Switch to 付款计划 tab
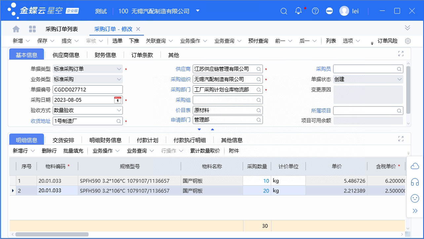 tap(147, 140)
